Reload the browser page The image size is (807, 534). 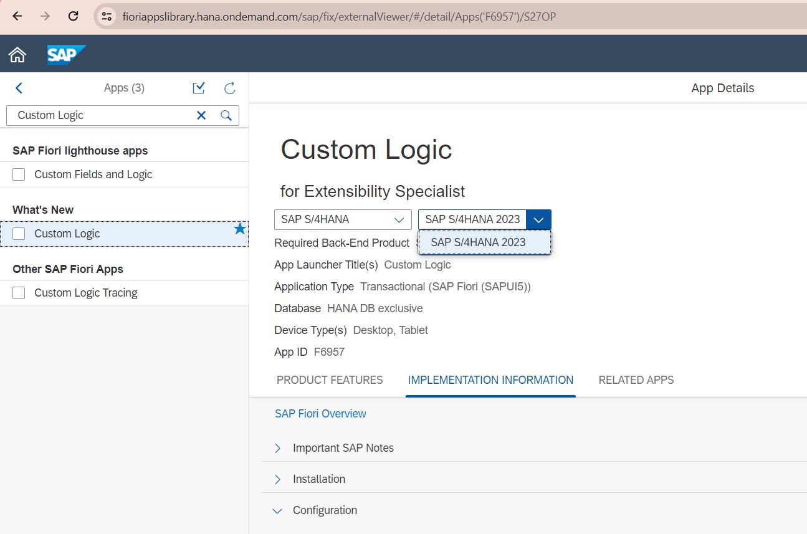(73, 16)
